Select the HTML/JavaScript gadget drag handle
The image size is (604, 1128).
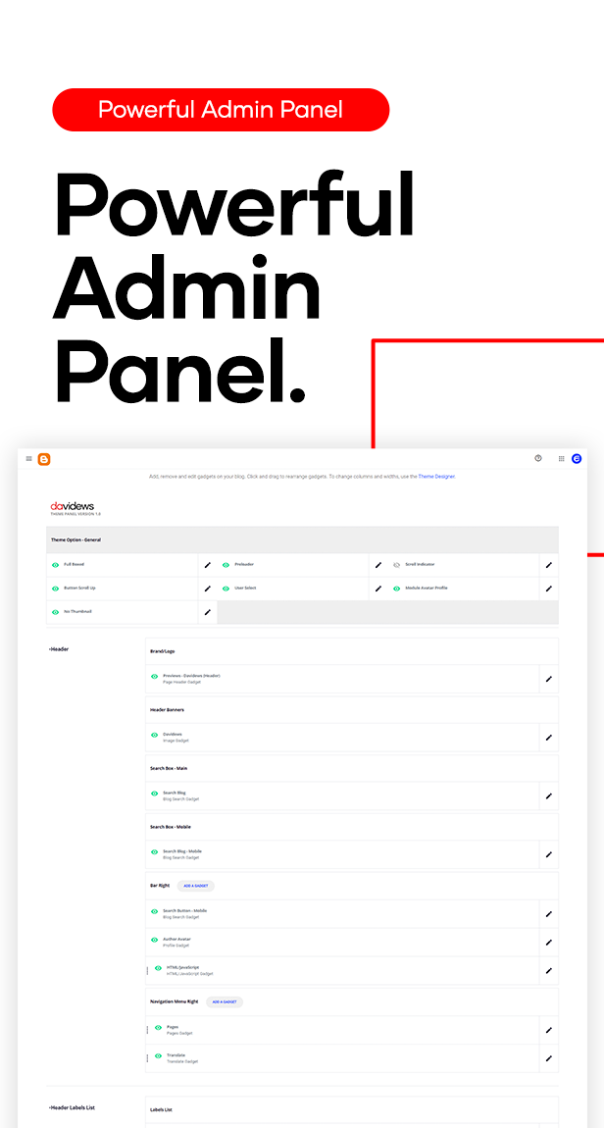tap(147, 969)
